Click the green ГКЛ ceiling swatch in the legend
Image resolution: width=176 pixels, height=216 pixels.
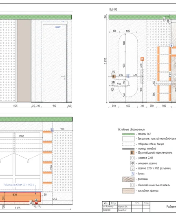point(128,134)
